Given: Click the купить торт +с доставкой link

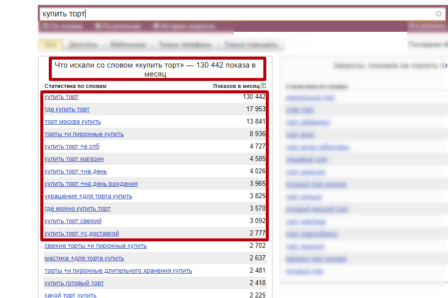Looking at the screenshot, I should coord(82,233).
